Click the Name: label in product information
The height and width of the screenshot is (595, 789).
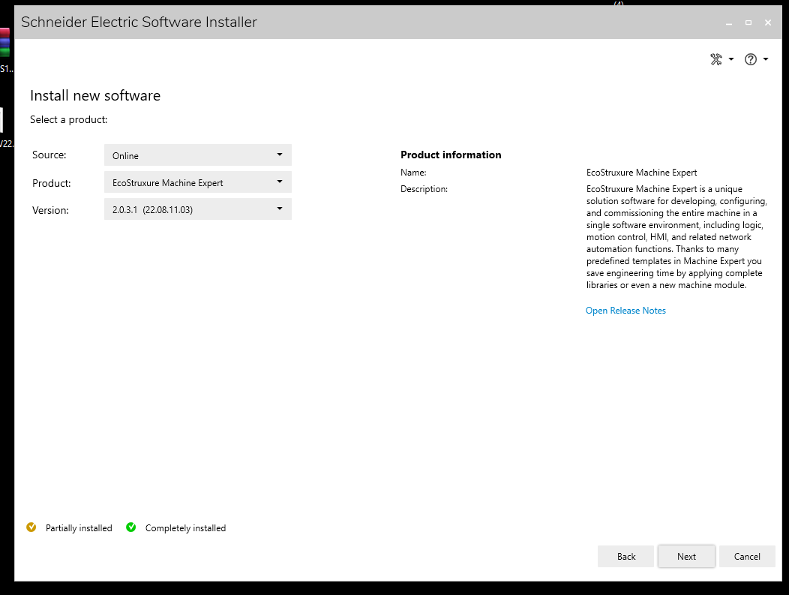pyautogui.click(x=413, y=173)
